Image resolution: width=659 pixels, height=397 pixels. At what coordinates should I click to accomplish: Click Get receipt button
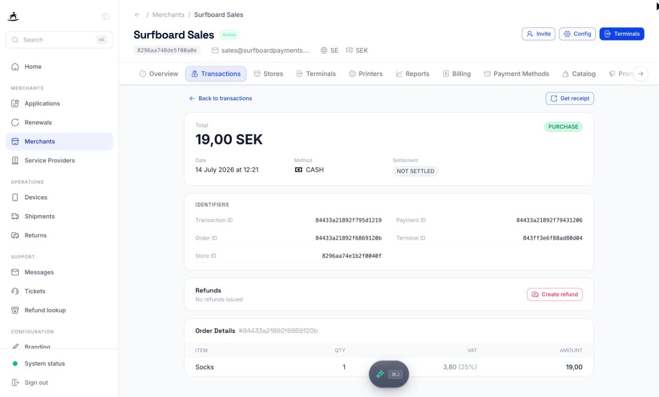pos(570,98)
